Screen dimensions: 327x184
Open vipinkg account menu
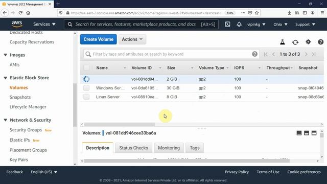tap(256, 25)
